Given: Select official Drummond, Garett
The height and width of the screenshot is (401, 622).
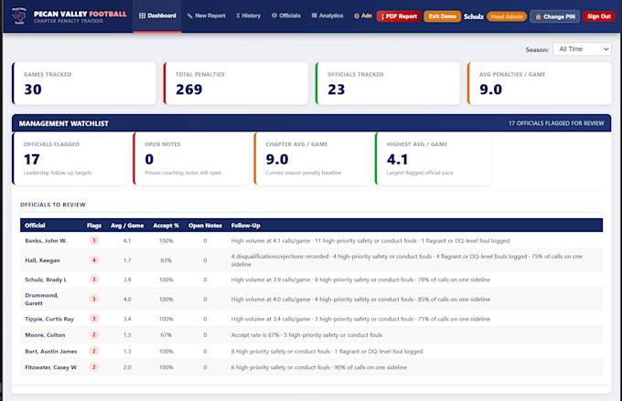Looking at the screenshot, I should pyautogui.click(x=42, y=300).
